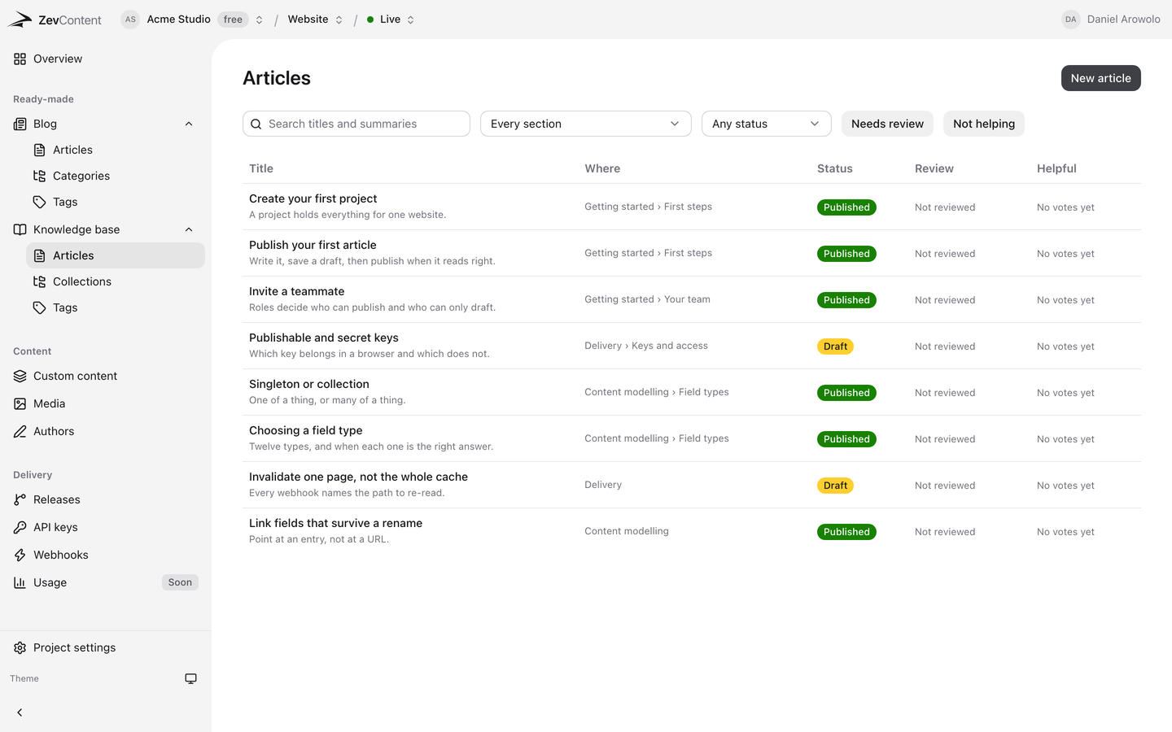Viewport: 1172px width, 732px height.
Task: Click the Knowledge base Articles document icon
Action: (x=39, y=255)
